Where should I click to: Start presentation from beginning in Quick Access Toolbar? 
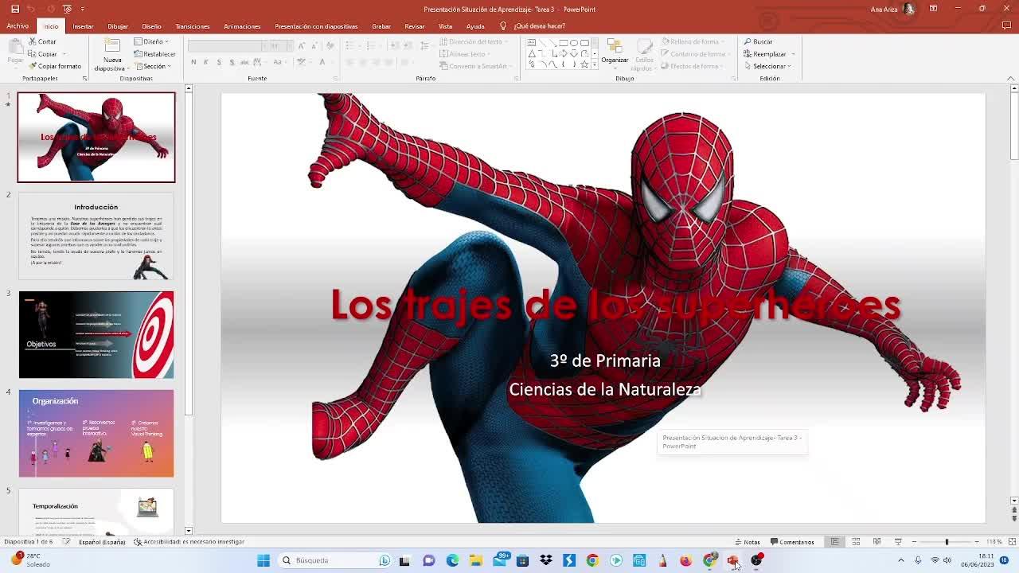pyautogui.click(x=67, y=9)
